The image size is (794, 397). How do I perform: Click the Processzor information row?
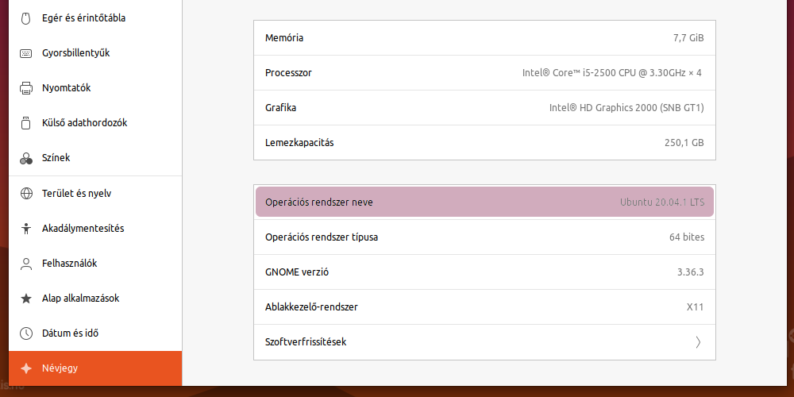coord(484,73)
